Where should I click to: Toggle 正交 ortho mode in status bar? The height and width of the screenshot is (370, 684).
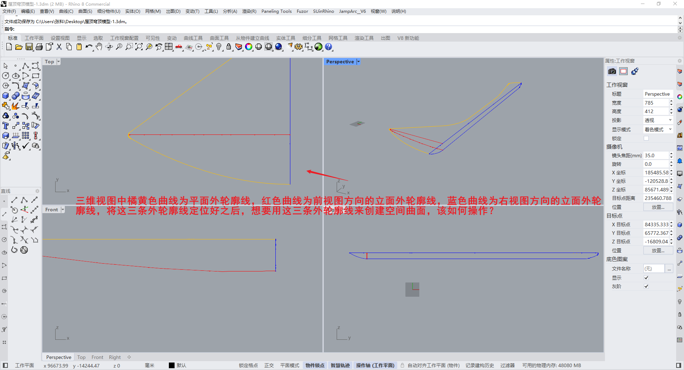pos(269,365)
